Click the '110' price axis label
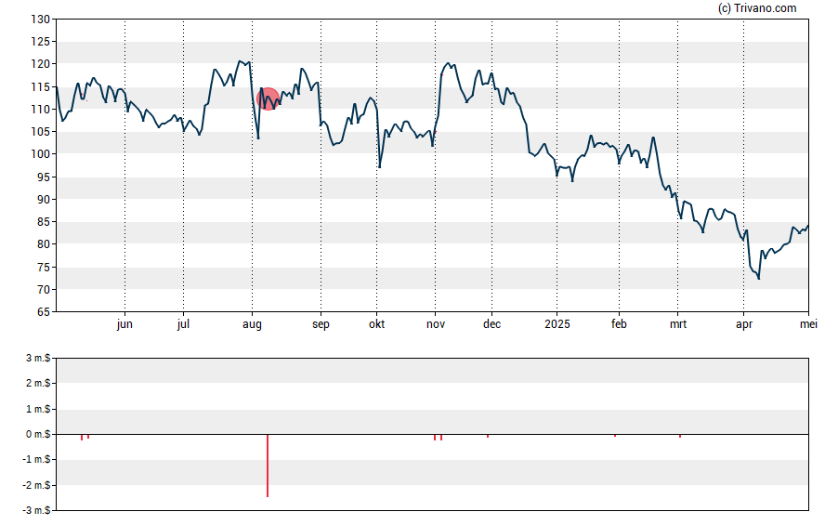825x525 pixels. pos(41,110)
